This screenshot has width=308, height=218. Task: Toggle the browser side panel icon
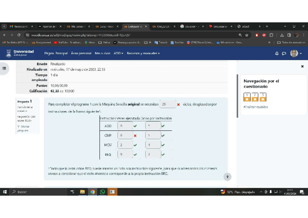coord(289,35)
